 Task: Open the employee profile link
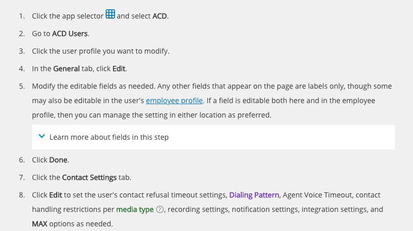pos(174,101)
